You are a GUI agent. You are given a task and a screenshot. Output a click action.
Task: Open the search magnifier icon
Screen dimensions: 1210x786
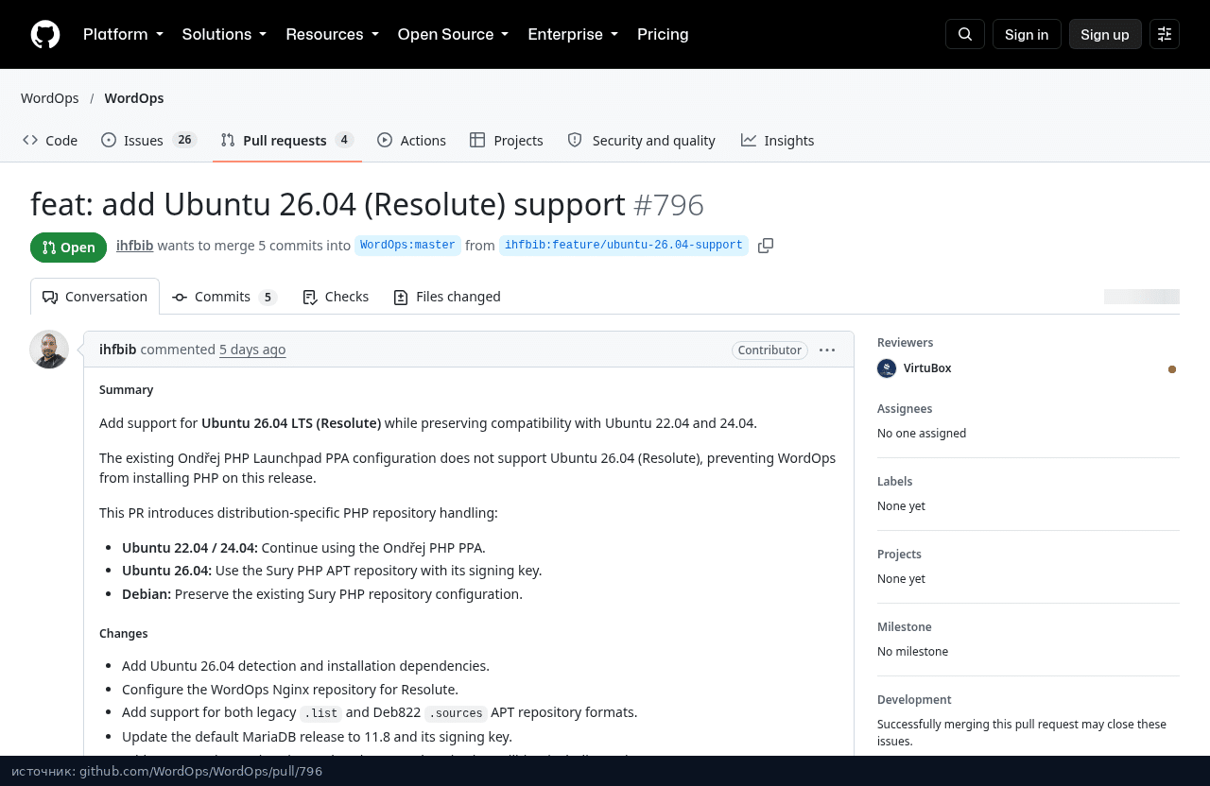click(965, 34)
